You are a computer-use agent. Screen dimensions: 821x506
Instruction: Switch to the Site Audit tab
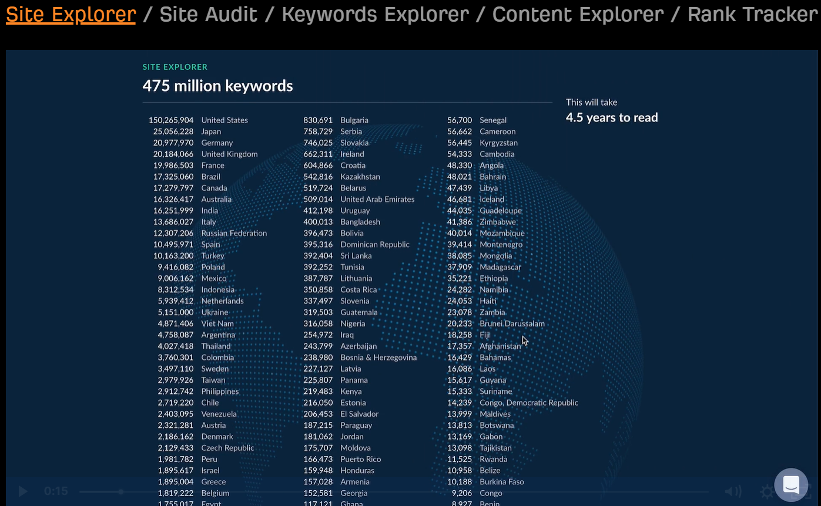[208, 14]
